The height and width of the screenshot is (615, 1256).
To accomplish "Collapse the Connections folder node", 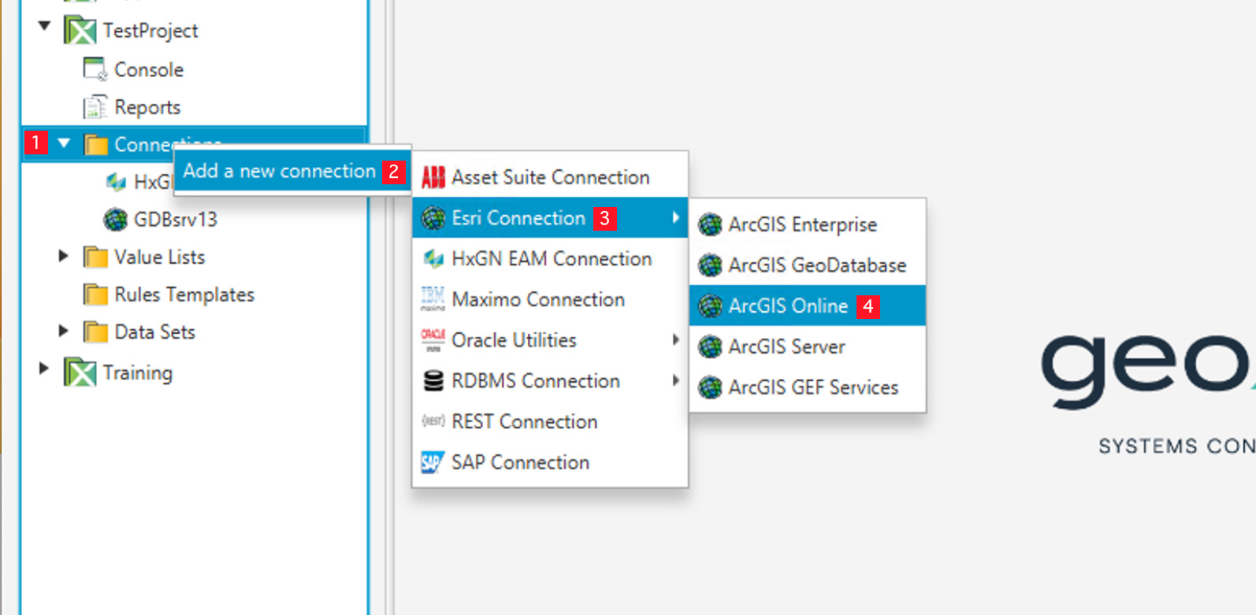I will 65,143.
